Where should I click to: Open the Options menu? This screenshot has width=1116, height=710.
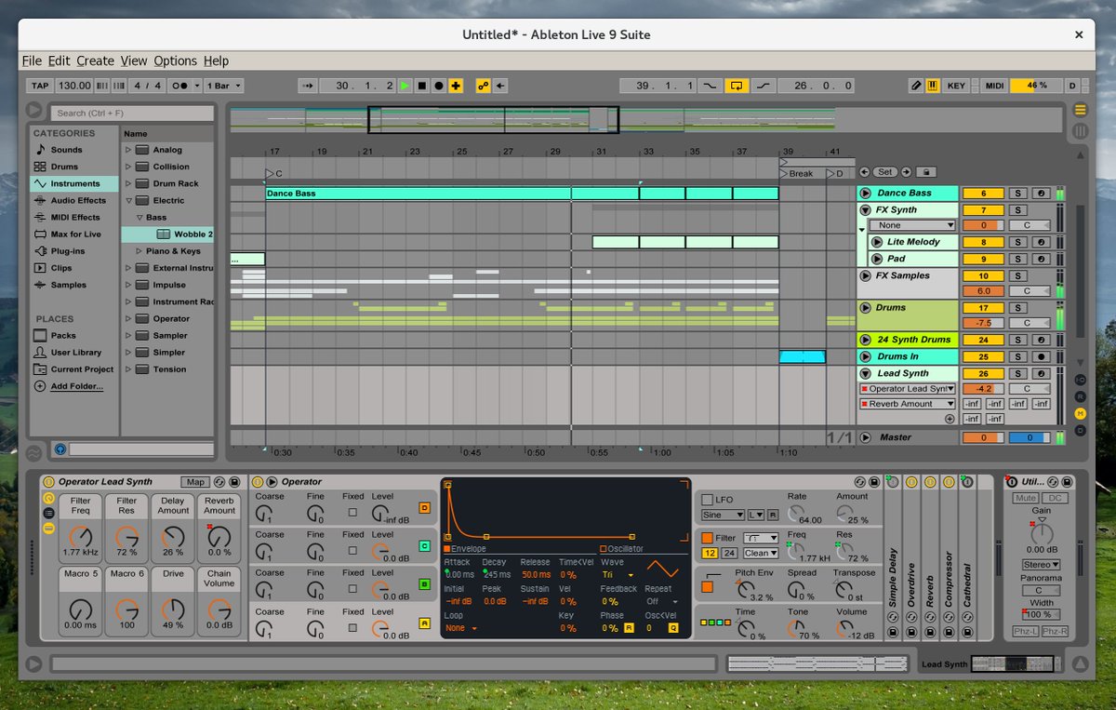[x=175, y=60]
